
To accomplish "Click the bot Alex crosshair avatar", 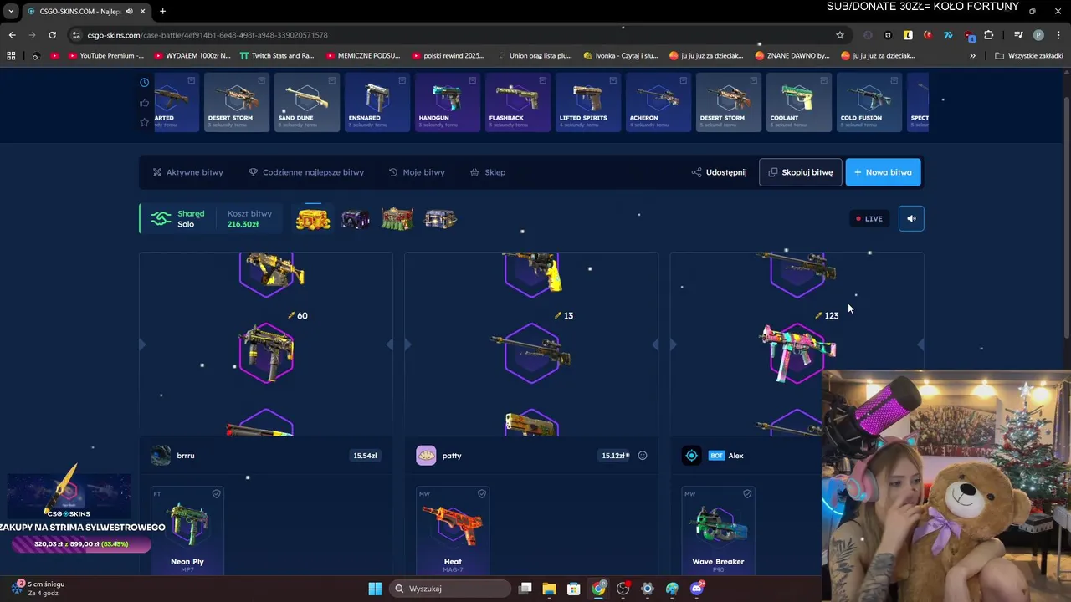I will coord(691,456).
